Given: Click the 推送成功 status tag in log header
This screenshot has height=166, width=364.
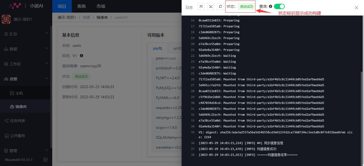Looking at the screenshot, I should click(x=247, y=6).
